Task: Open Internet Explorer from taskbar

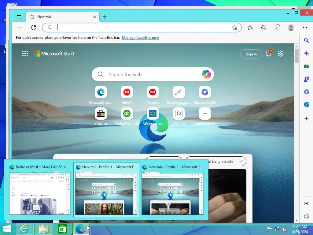Action: point(24,229)
